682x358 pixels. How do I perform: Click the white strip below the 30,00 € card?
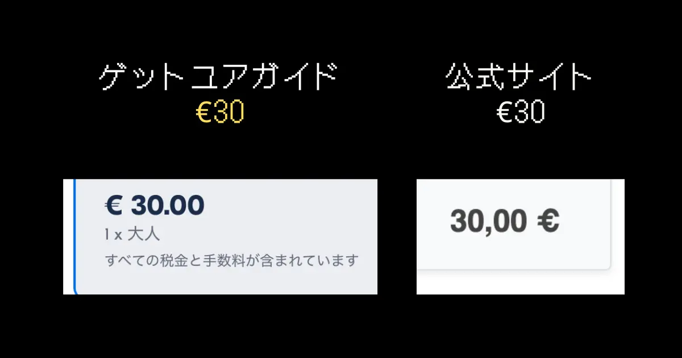520,282
